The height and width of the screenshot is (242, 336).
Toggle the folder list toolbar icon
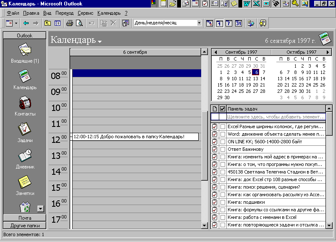pyautogui.click(x=58, y=23)
